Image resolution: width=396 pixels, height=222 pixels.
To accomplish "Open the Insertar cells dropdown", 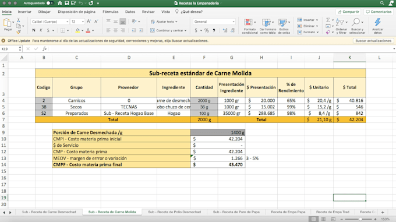I will 308,20.
